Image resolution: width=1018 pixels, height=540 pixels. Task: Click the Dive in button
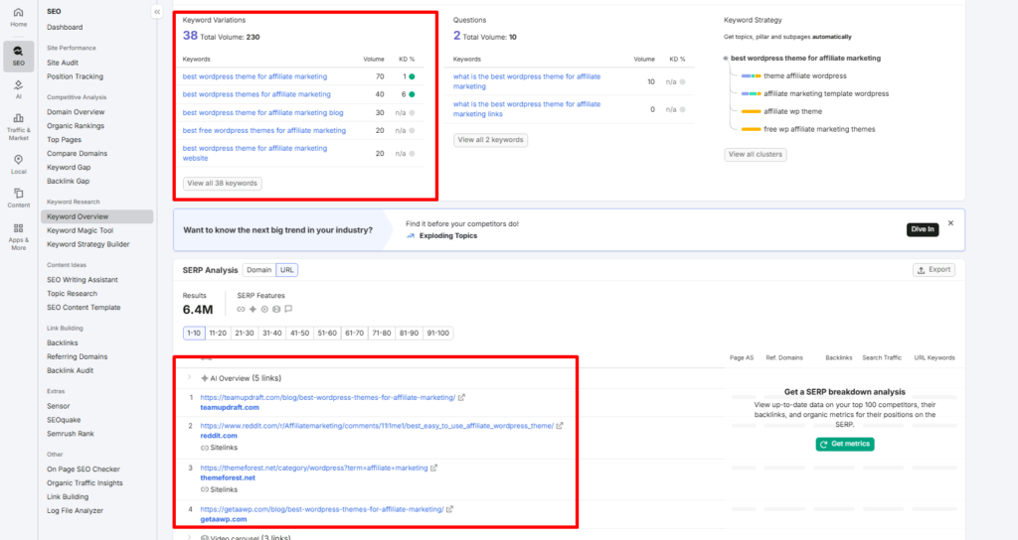click(x=923, y=229)
